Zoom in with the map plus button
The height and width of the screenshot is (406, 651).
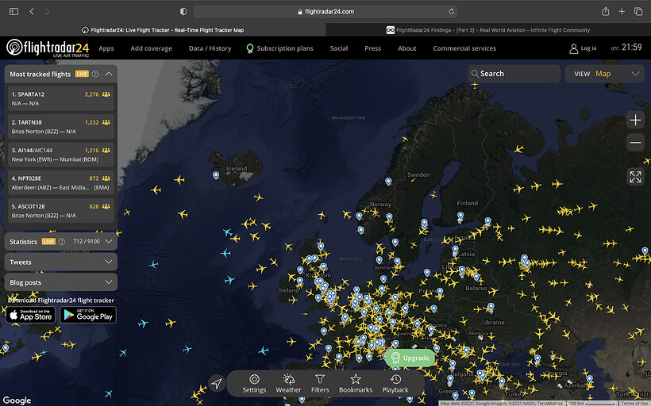pos(635,121)
